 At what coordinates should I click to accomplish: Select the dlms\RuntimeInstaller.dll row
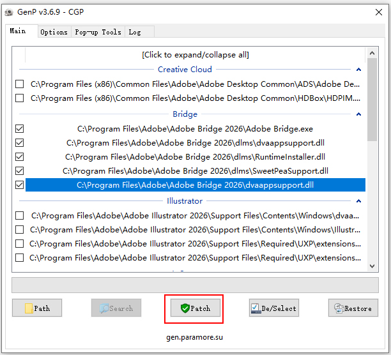(195, 157)
